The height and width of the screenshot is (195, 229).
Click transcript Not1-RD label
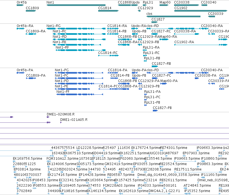coord(60,37)
